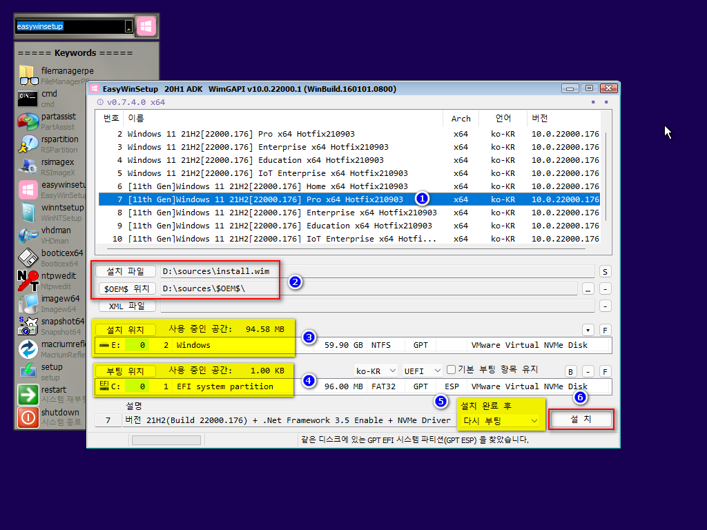The width and height of the screenshot is (707, 530).
Task: Select C: EFI system partition row
Action: click(353, 386)
